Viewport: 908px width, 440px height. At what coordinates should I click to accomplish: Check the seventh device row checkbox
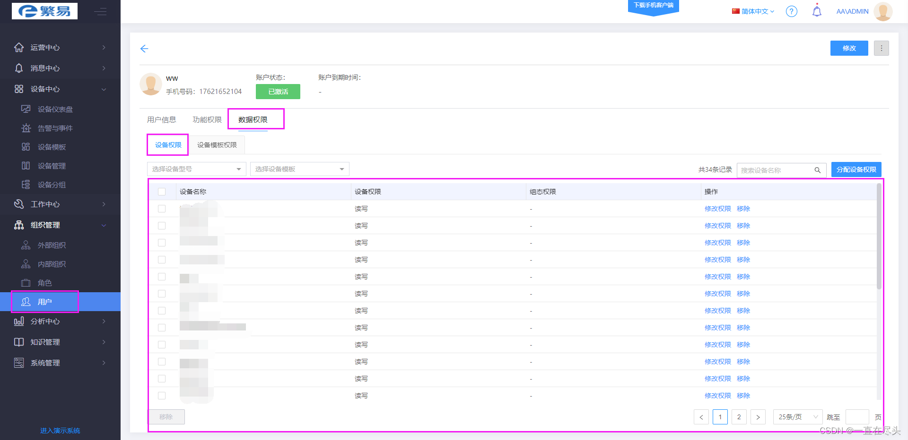(x=162, y=311)
